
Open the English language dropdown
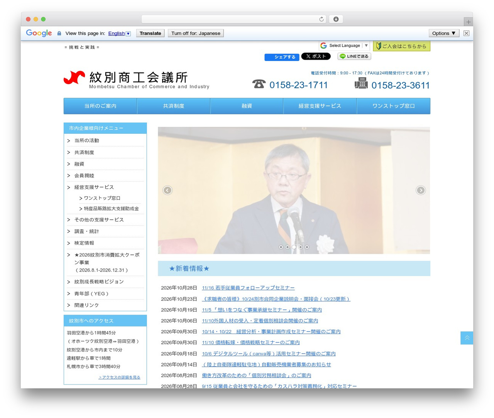click(119, 34)
